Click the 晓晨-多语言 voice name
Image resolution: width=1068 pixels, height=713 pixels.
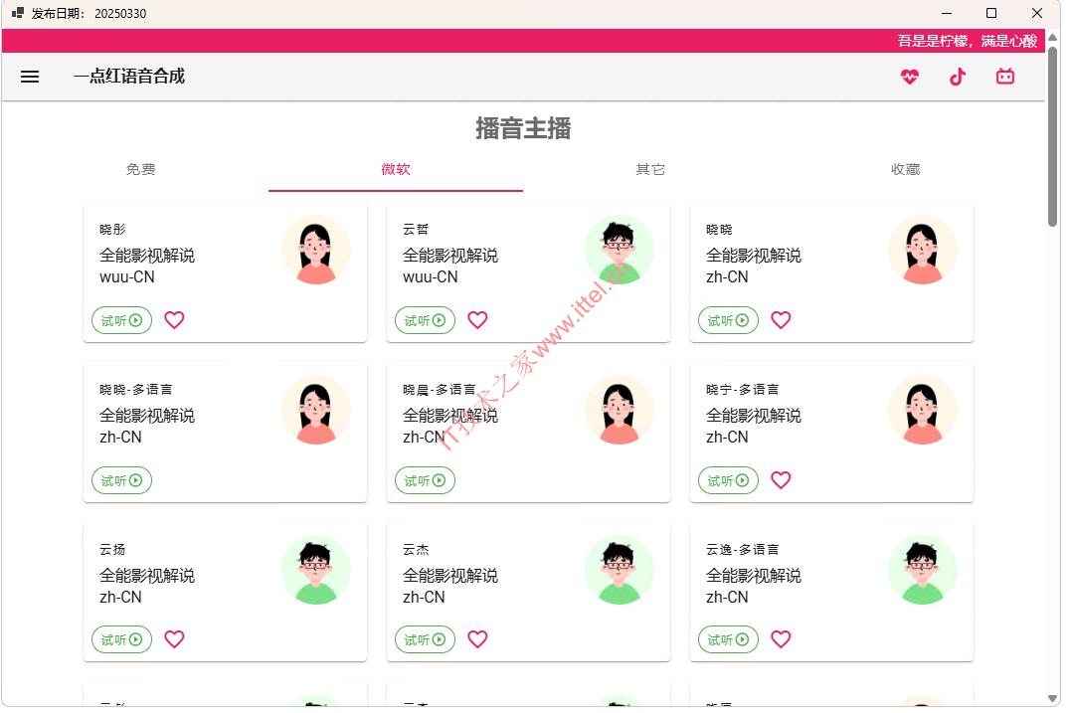tap(440, 390)
